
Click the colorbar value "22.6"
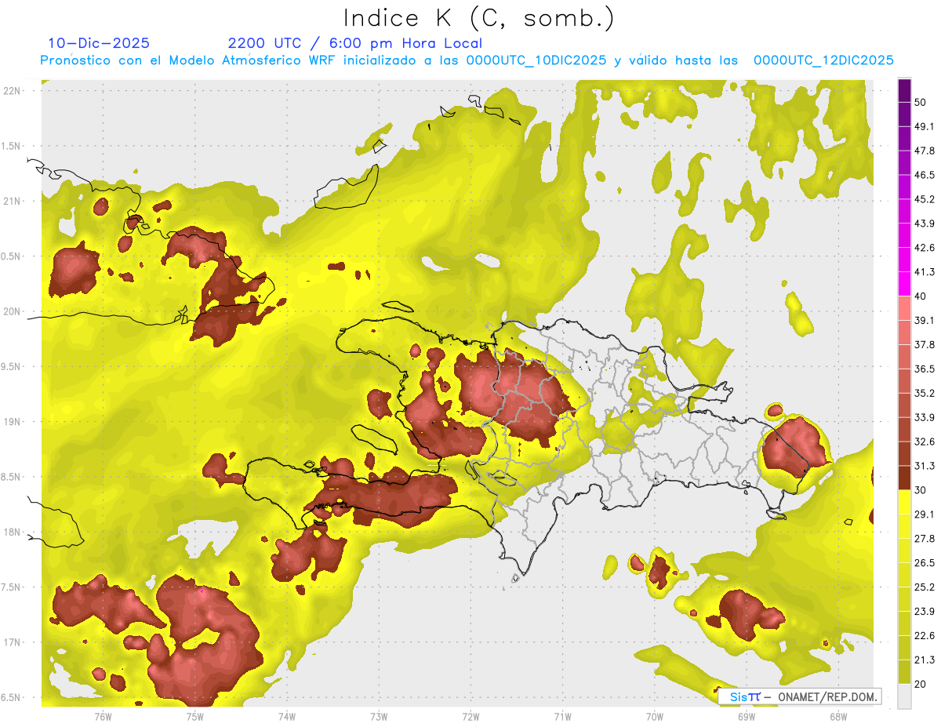925,636
